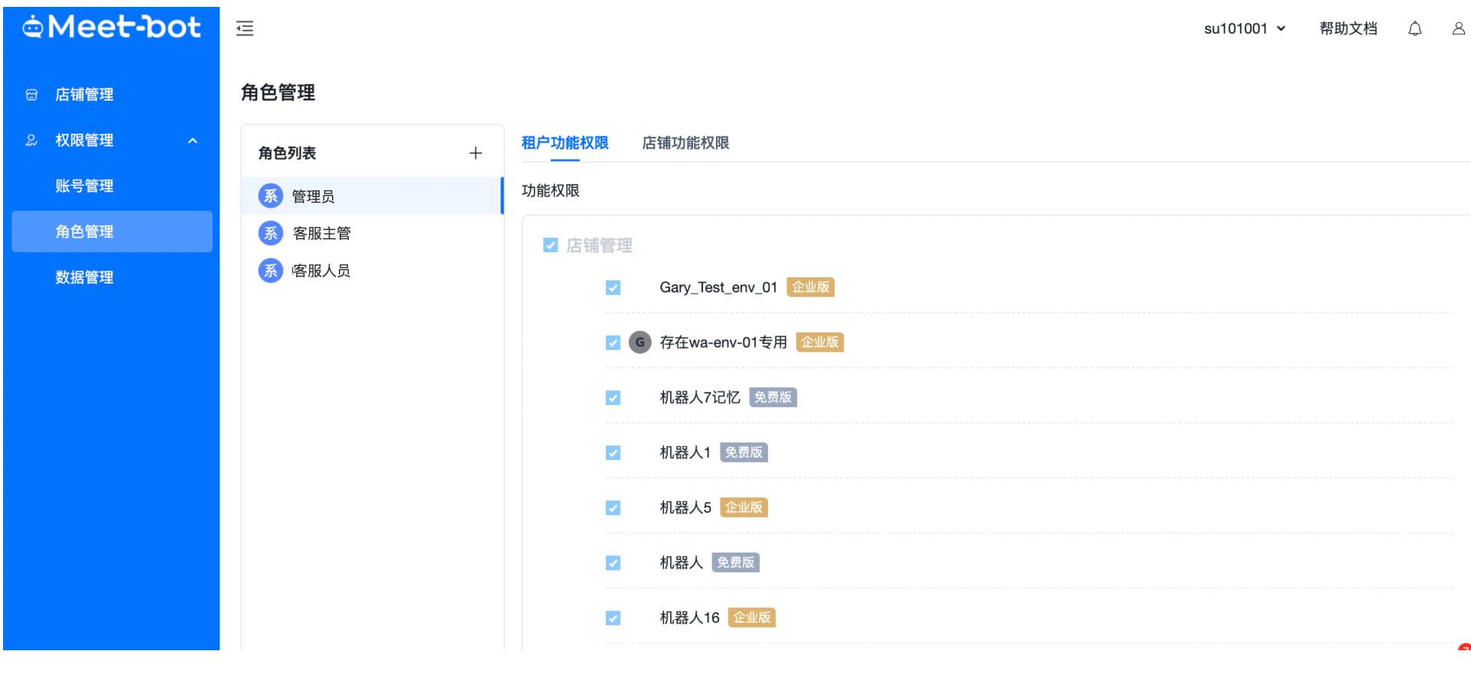The height and width of the screenshot is (690, 1471).
Task: Click 免费版 tag on 机器人7记忆
Action: click(x=773, y=397)
